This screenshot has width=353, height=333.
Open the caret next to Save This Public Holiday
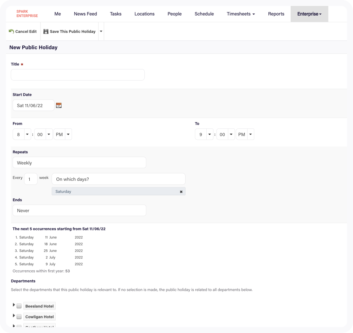101,31
